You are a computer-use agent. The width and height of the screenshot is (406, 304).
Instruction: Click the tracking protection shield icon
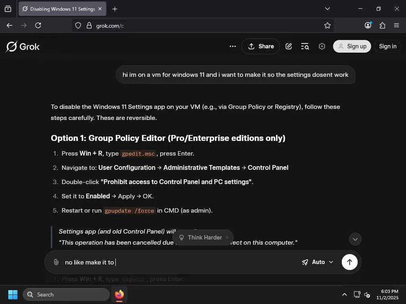pos(78,25)
